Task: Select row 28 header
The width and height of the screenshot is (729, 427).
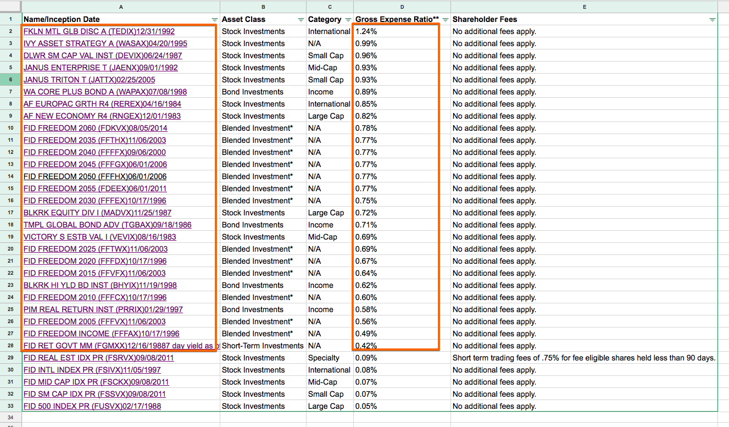Action: click(10, 346)
